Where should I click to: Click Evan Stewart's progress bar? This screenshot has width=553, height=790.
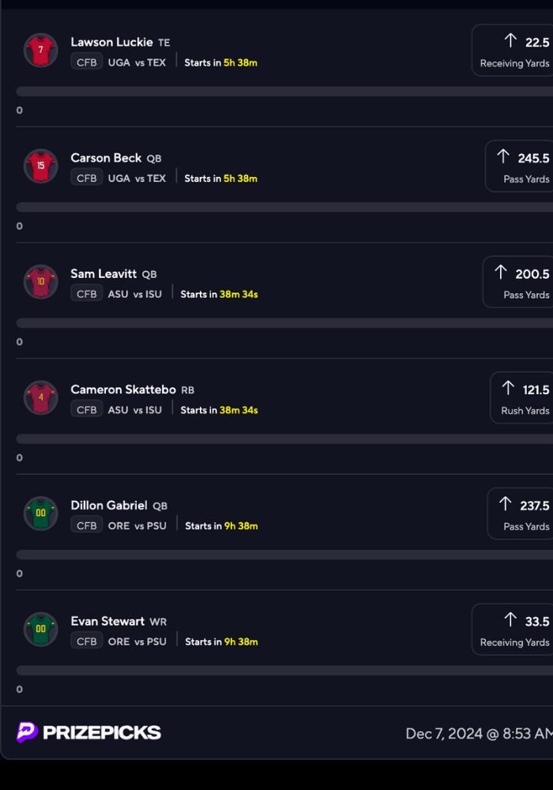pyautogui.click(x=284, y=671)
